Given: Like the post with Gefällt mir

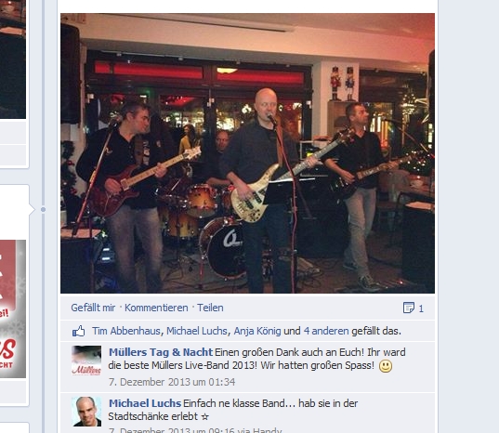Looking at the screenshot, I should point(93,308).
